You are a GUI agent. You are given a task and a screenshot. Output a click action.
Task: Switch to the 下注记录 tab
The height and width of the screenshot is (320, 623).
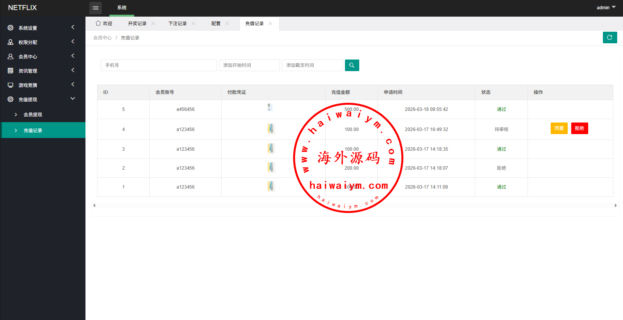point(177,24)
